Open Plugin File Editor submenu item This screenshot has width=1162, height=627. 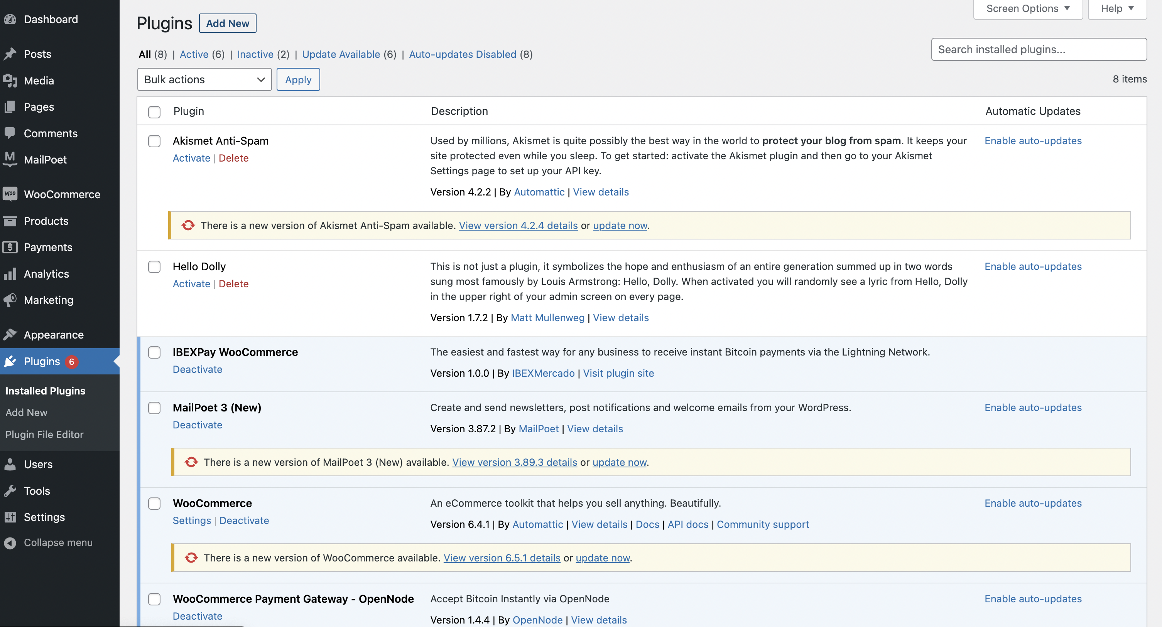[44, 435]
